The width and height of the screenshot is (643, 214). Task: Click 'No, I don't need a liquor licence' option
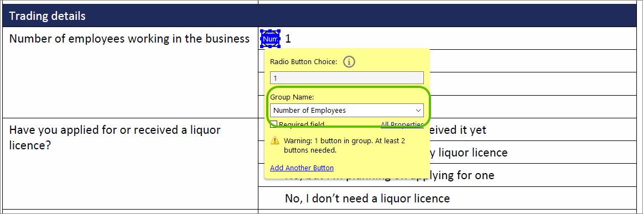point(367,199)
